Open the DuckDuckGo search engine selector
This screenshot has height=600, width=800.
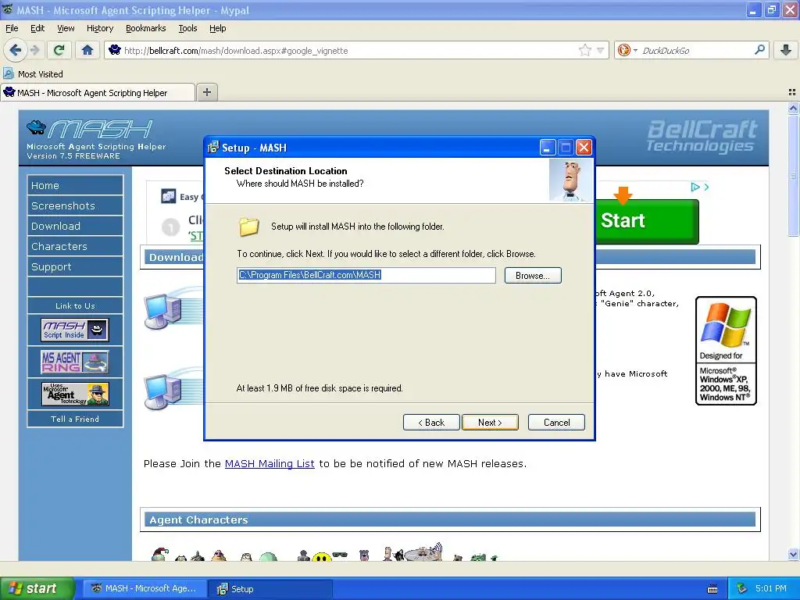[627, 50]
